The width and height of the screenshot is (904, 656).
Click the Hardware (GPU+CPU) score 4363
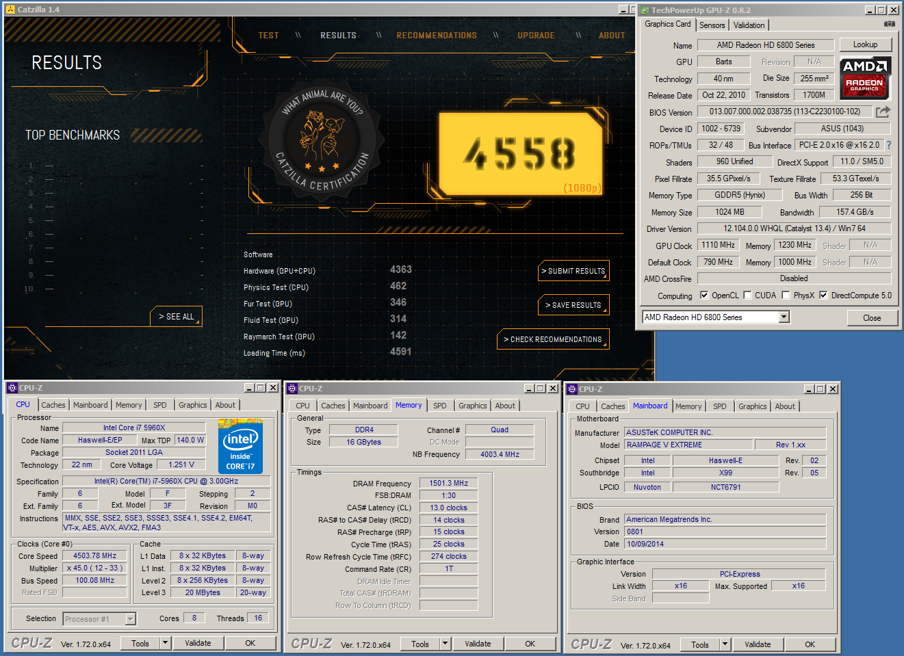tap(401, 270)
